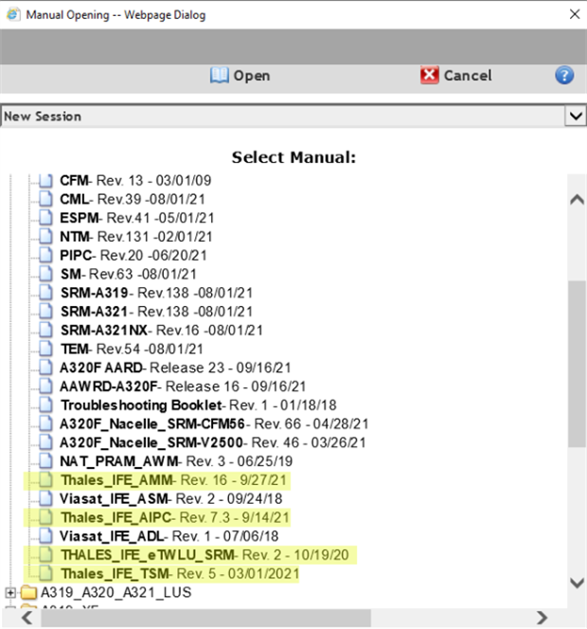Click the Open book icon
The height and width of the screenshot is (629, 587).
coord(220,76)
